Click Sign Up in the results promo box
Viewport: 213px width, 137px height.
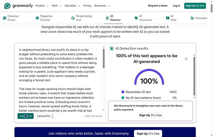coord(150,115)
